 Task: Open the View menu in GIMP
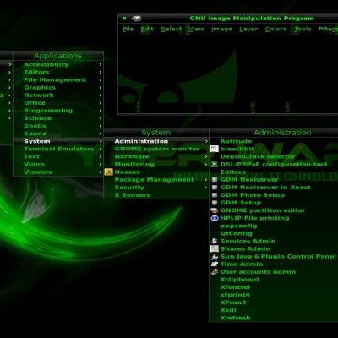196,29
